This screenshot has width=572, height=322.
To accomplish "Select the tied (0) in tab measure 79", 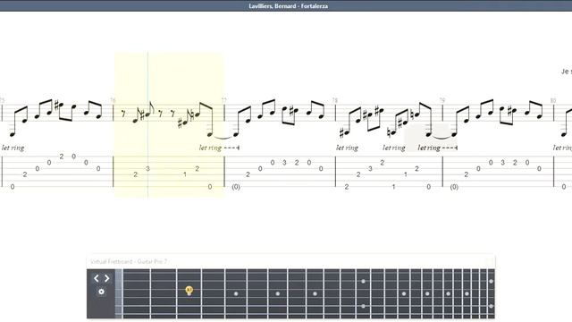I will point(454,187).
